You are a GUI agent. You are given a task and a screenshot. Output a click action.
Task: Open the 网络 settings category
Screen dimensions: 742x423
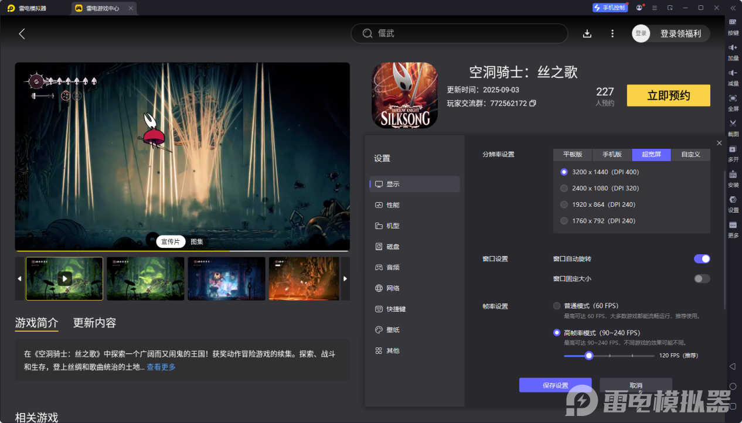(414, 288)
